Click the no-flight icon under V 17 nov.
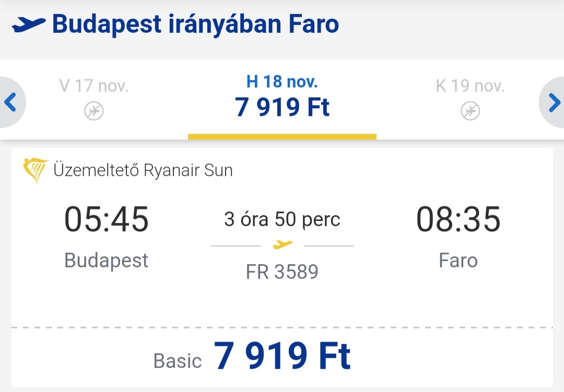 [x=94, y=111]
